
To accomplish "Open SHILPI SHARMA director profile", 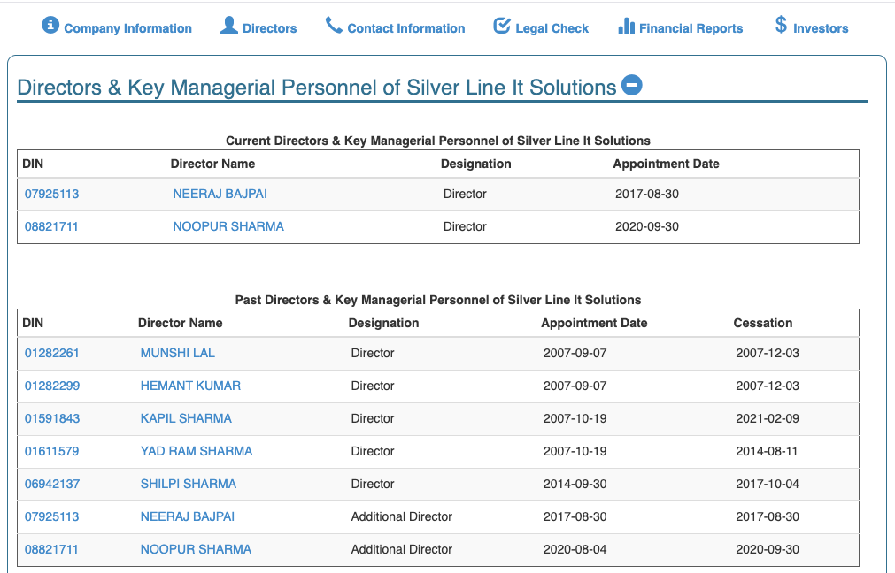I will (x=189, y=484).
